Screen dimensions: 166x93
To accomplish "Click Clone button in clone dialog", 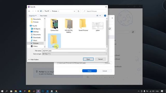I will [x=89, y=71].
